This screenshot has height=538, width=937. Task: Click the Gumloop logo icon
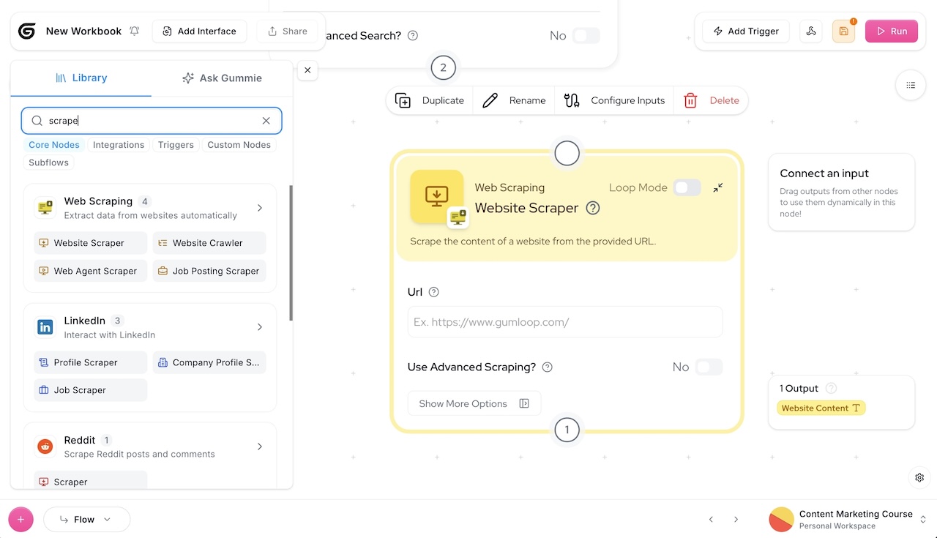tap(27, 31)
